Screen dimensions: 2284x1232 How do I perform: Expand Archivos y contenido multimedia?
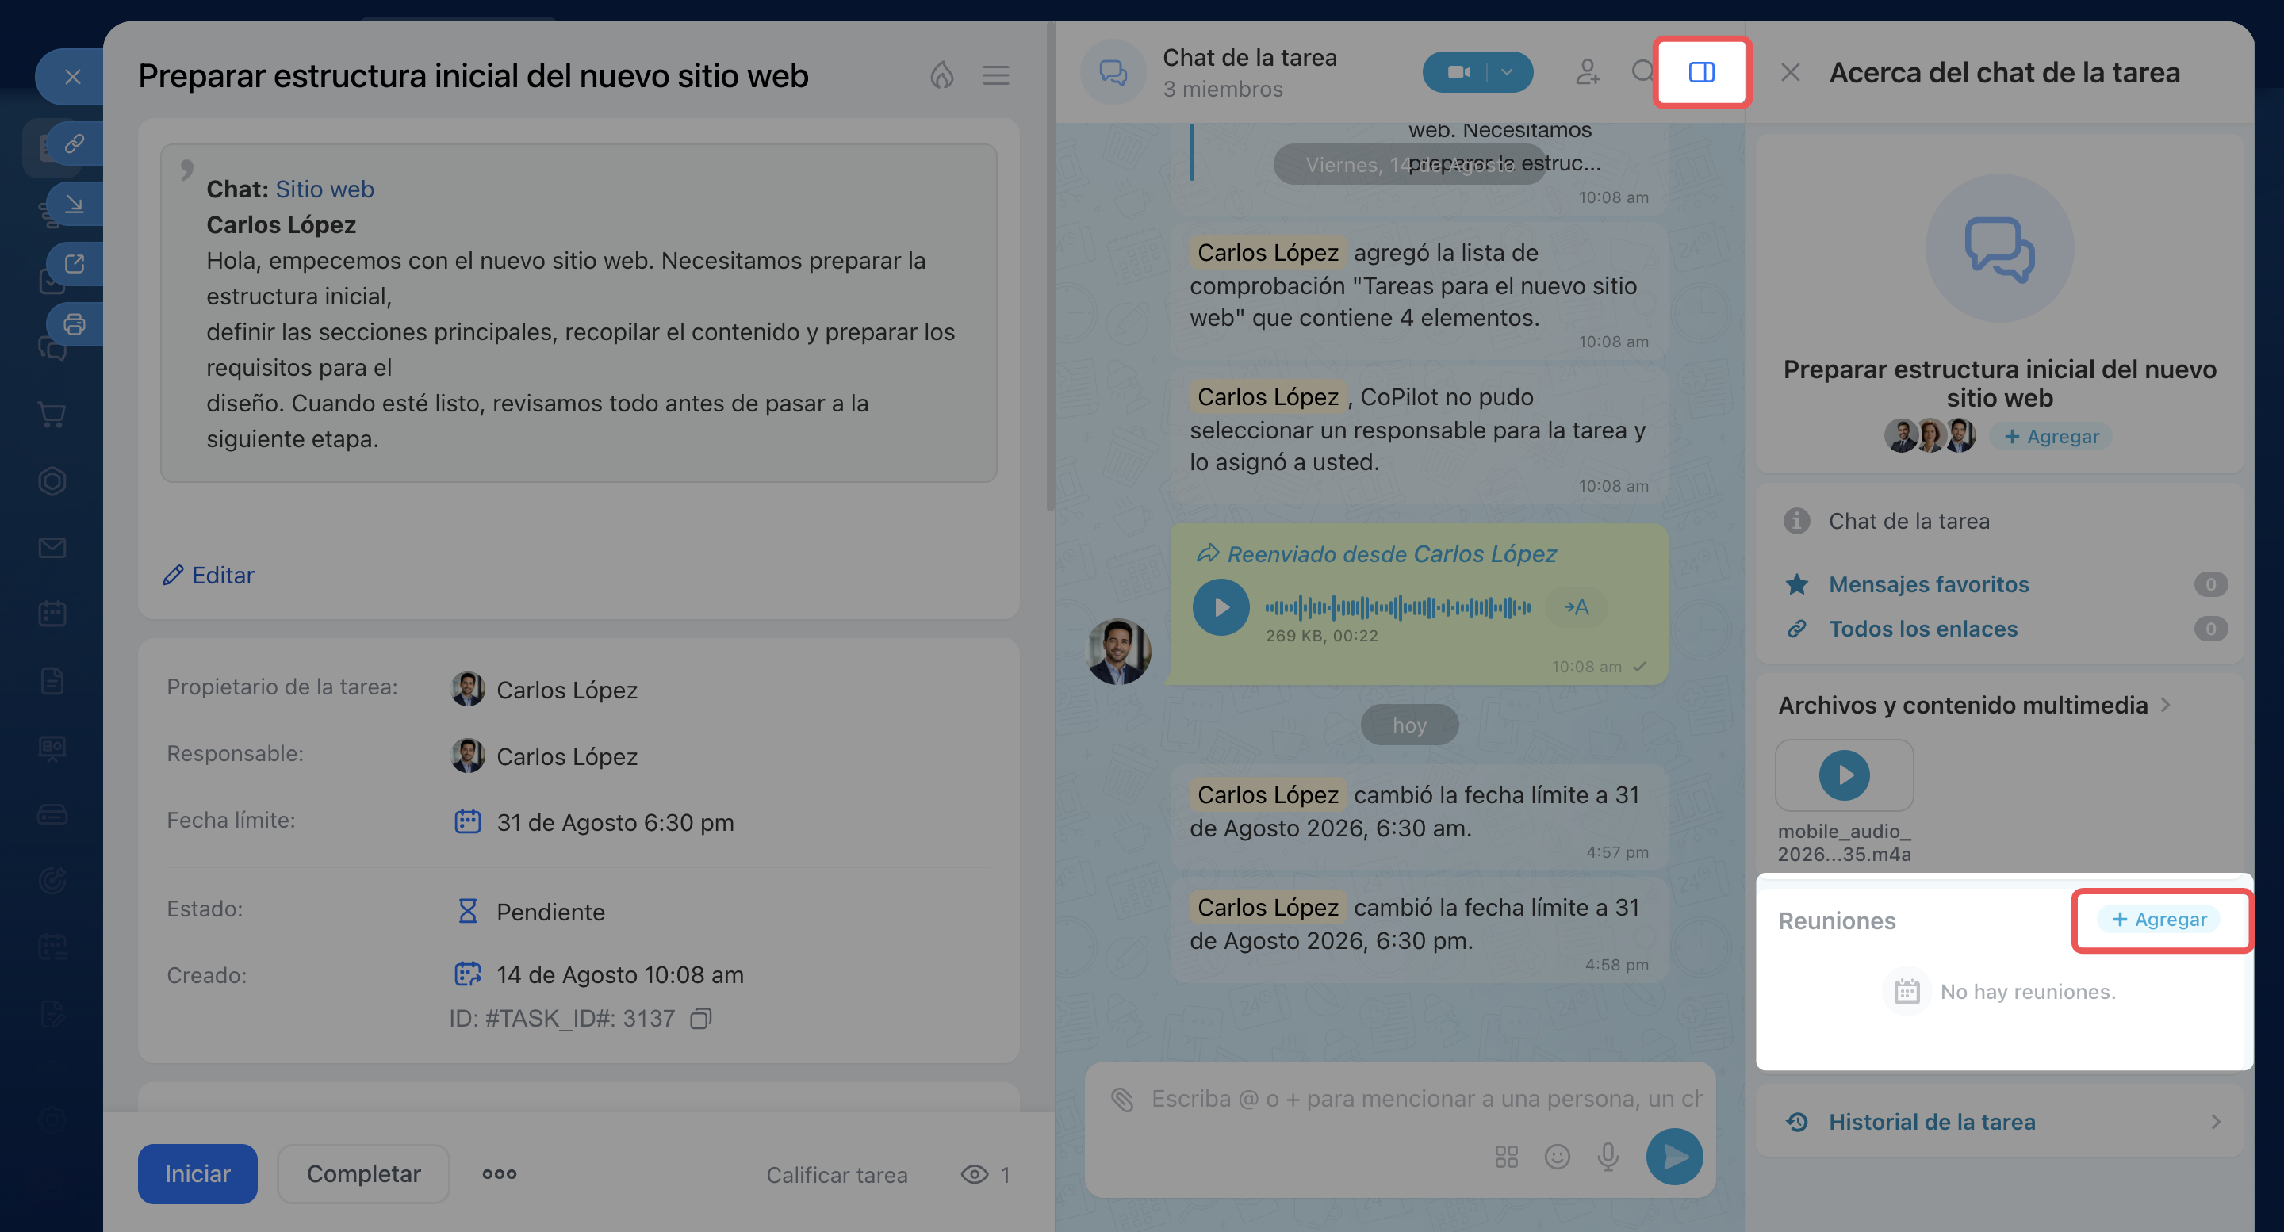tap(1975, 705)
